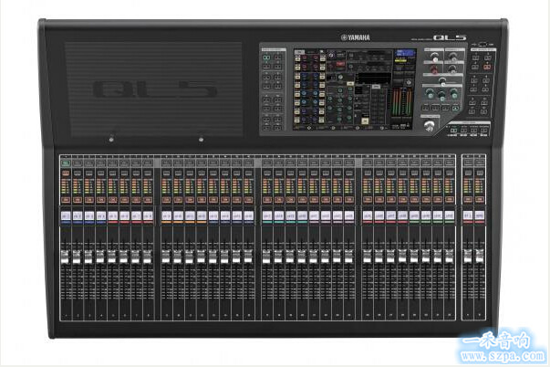Screen dimensions: 550x367
Task: Click the green-lit key below the EQ knobs
Action: pyautogui.click(x=455, y=108)
